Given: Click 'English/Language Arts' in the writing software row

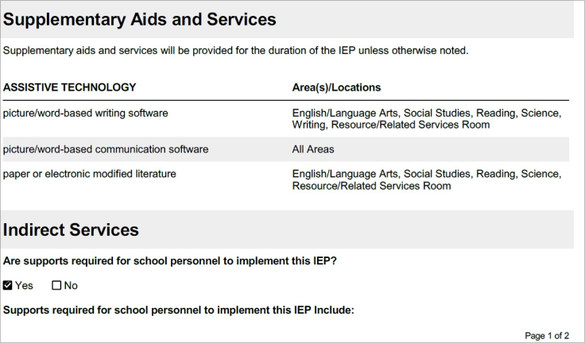Looking at the screenshot, I should point(346,114).
